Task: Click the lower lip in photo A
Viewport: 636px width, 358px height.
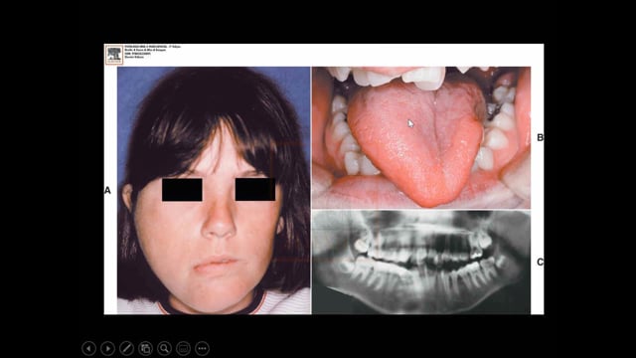Action: pyautogui.click(x=216, y=268)
